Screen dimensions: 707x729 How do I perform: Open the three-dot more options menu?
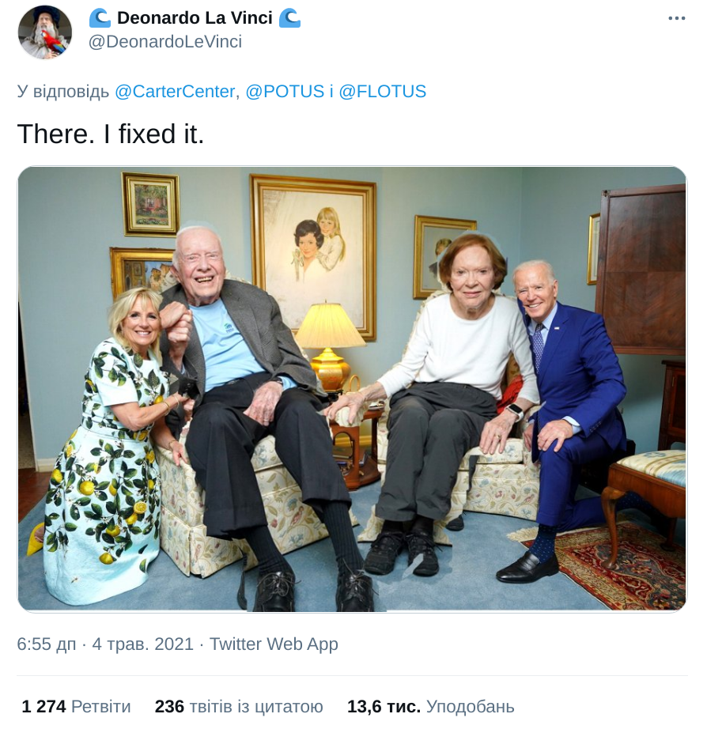(676, 18)
